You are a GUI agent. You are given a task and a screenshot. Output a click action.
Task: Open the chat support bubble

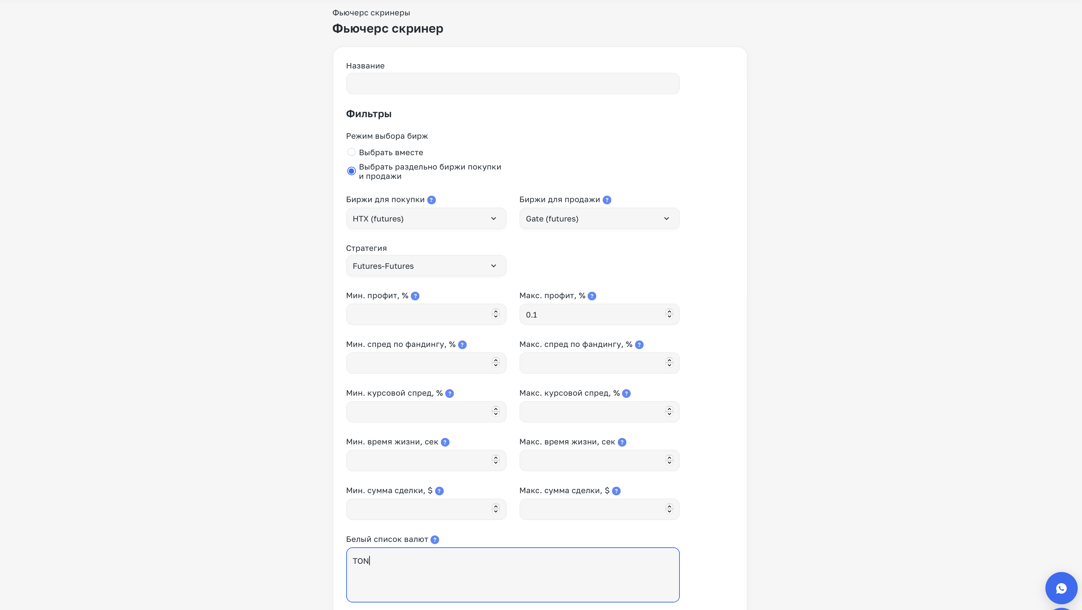[1061, 588]
